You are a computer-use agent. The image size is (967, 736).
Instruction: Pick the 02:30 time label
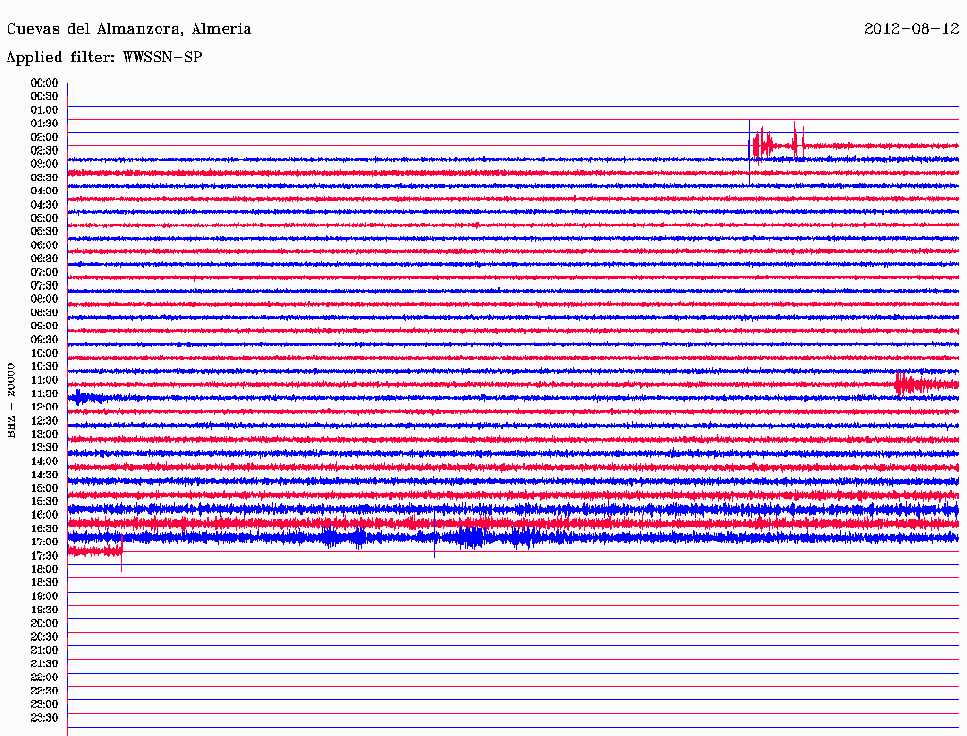click(44, 150)
